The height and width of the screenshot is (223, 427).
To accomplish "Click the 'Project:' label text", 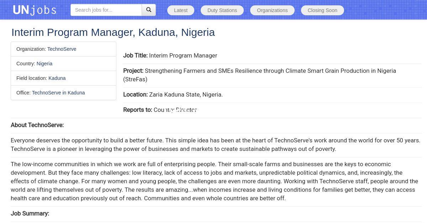I will tap(133, 71).
